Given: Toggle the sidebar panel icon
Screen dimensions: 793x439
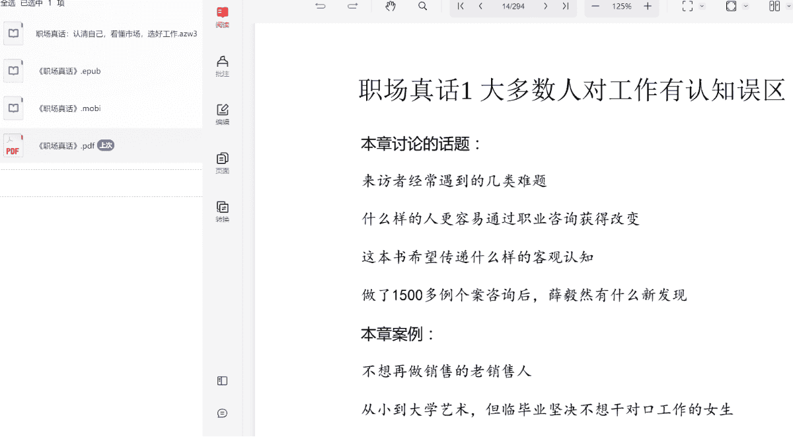Looking at the screenshot, I should (223, 381).
